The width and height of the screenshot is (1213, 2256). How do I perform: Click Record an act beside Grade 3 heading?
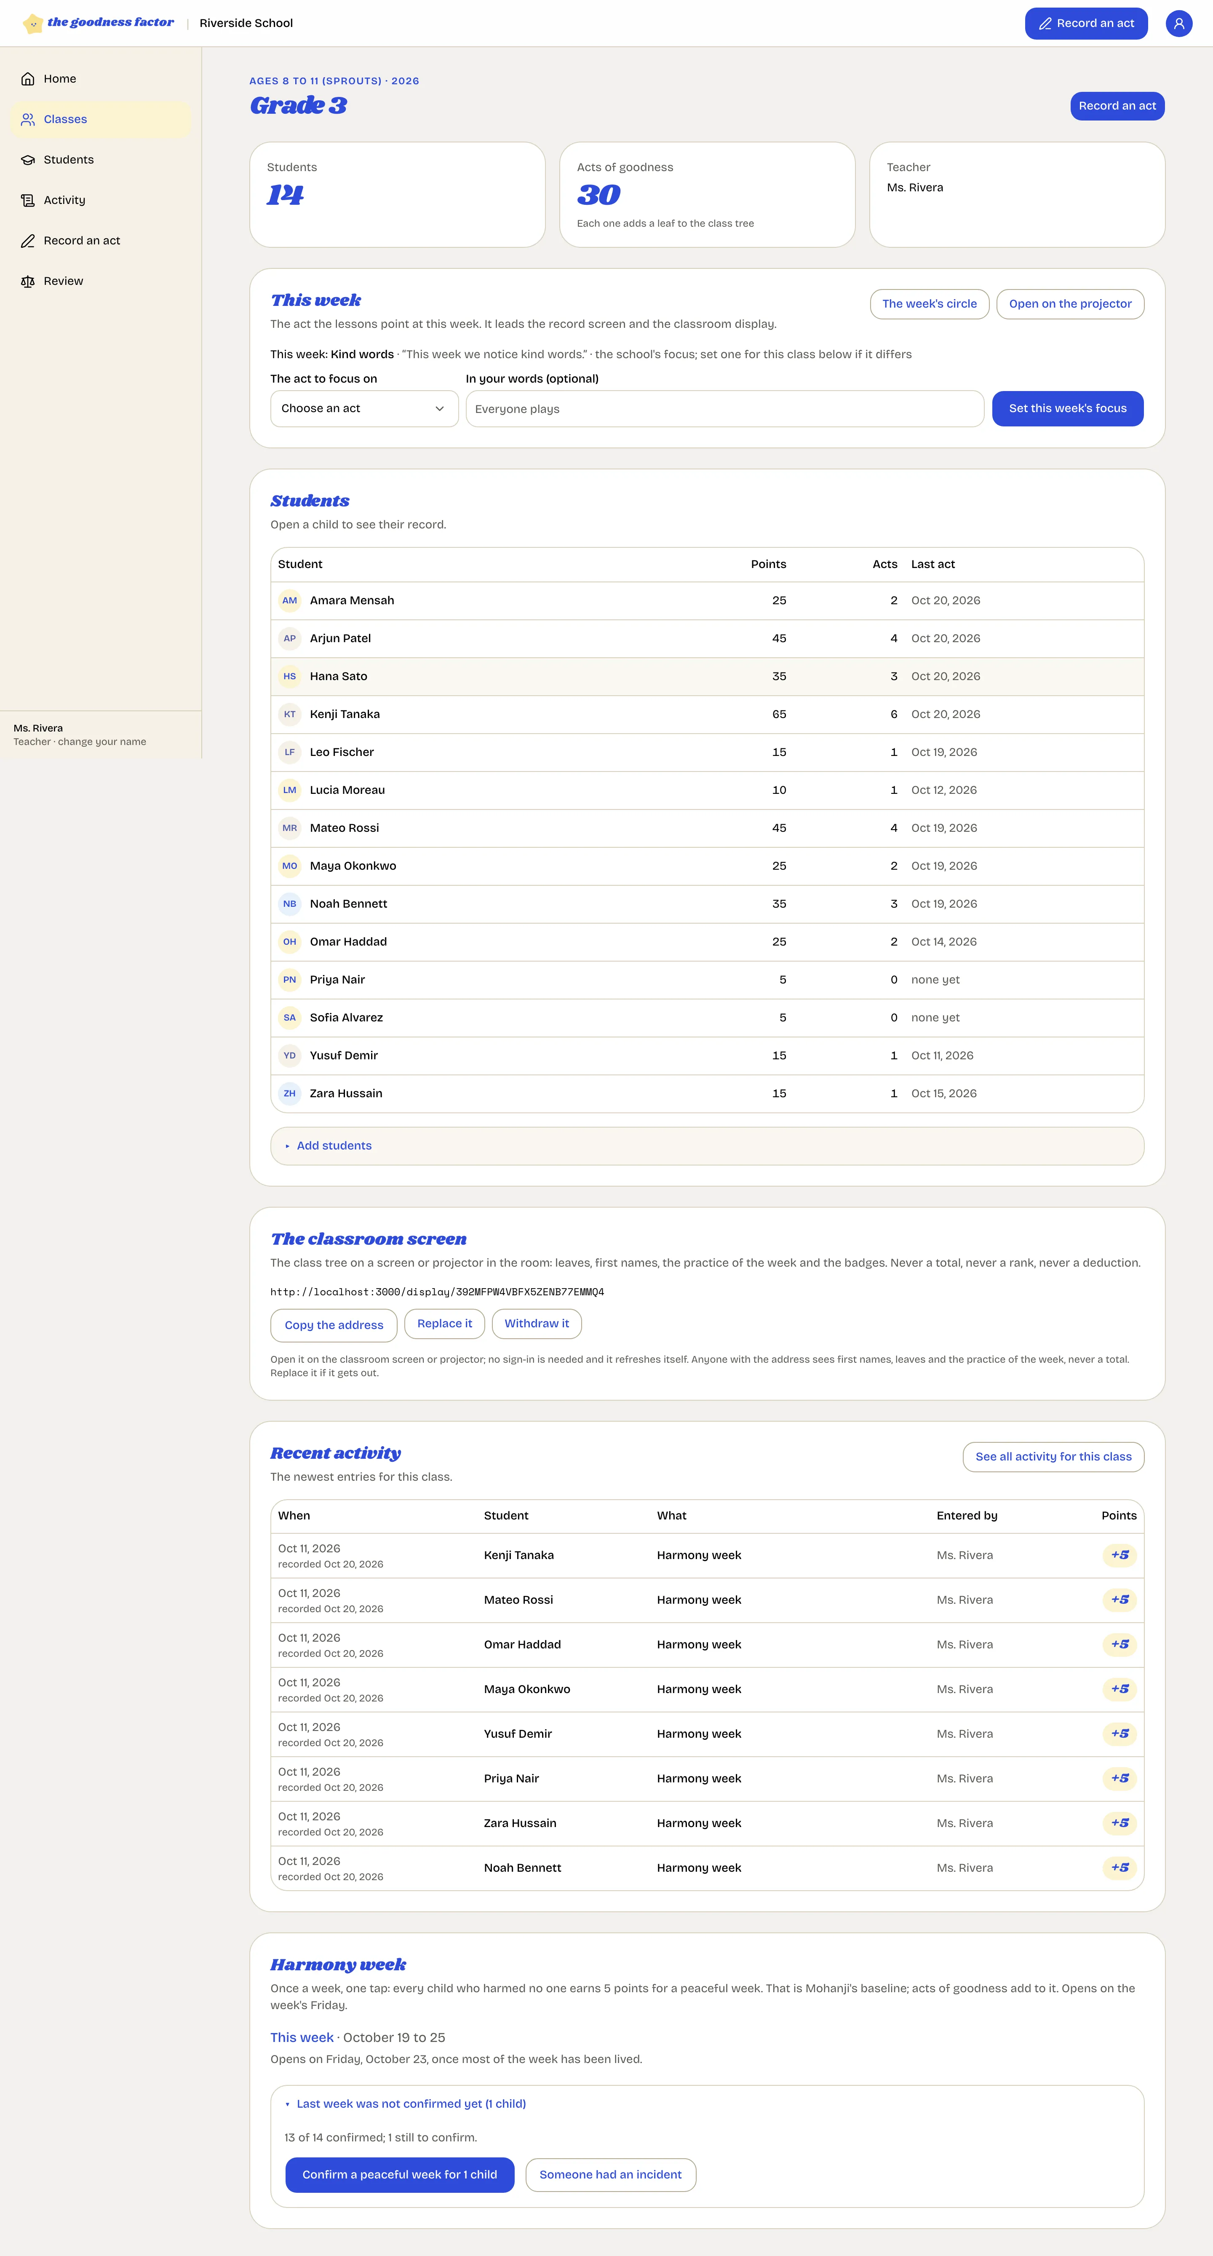coord(1118,106)
